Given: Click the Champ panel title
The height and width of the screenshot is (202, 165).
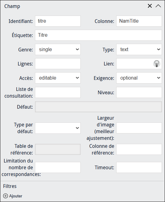Looking at the screenshot, I should 12,6.
